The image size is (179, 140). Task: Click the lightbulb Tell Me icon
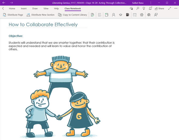coord(144,9)
